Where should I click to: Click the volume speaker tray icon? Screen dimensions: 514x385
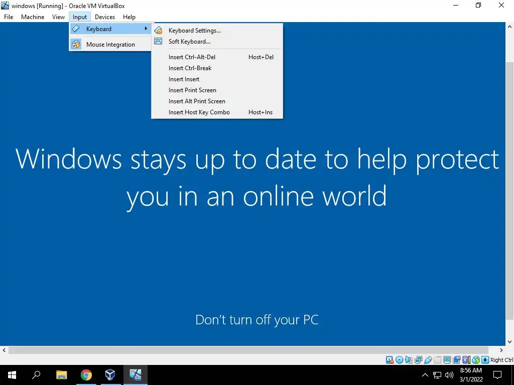(449, 375)
